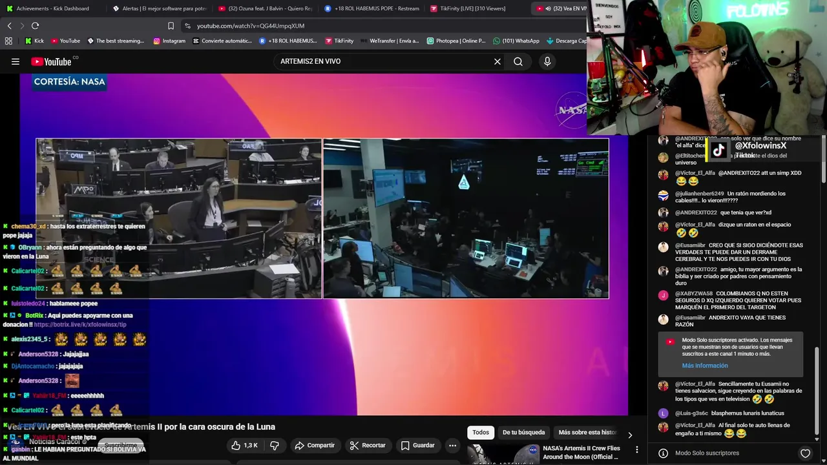Like the video with thumbs up
827x465 pixels.
coord(244,446)
